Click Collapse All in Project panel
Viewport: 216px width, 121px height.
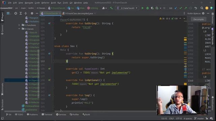coord(26,13)
